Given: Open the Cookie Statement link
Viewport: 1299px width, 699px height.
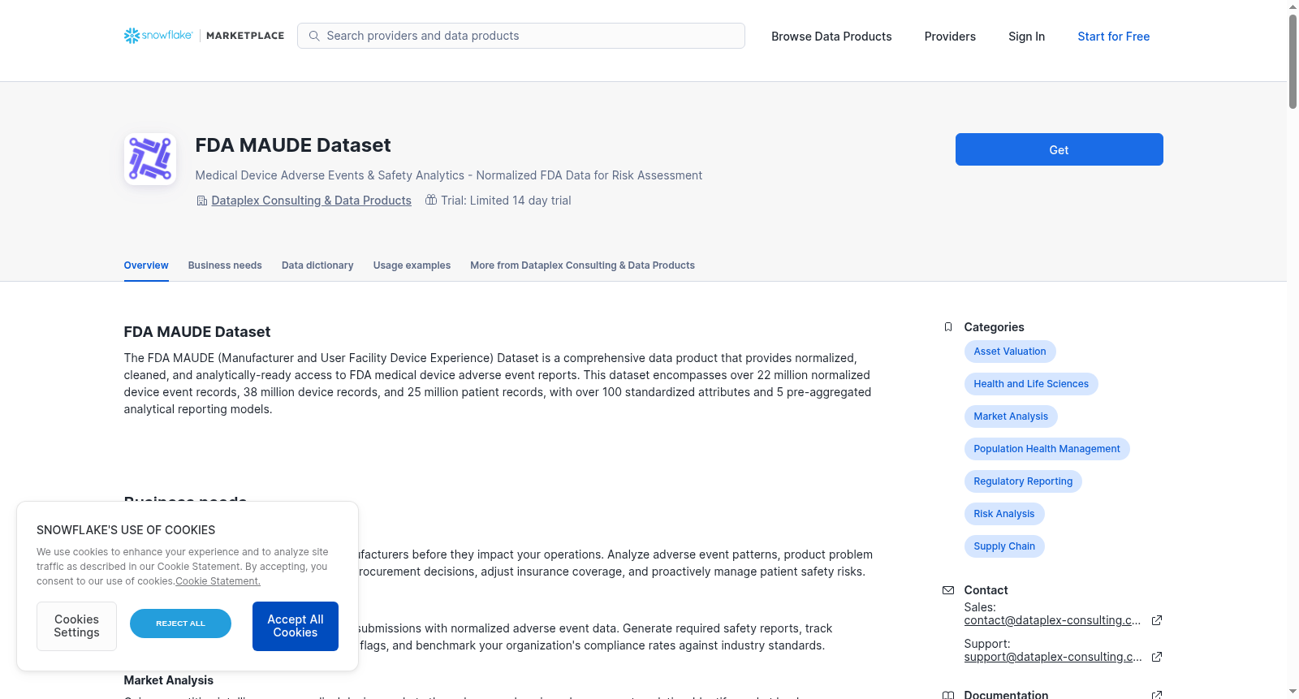Looking at the screenshot, I should [x=218, y=581].
